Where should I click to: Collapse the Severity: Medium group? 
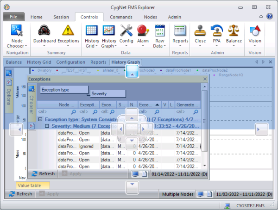47,126
